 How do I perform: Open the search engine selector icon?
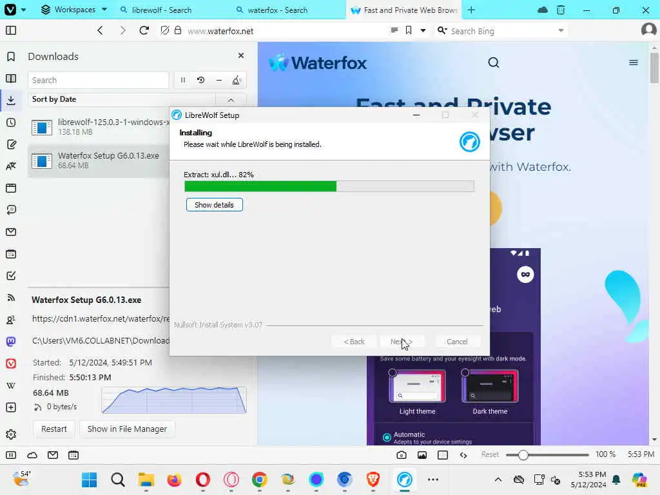click(442, 30)
